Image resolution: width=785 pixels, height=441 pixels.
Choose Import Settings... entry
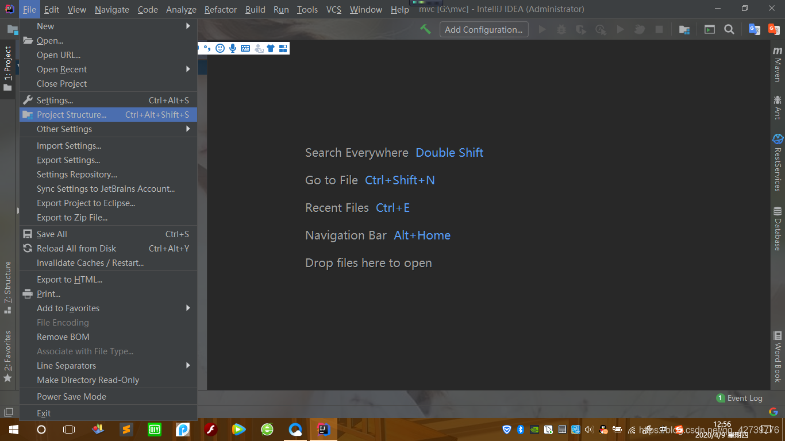point(108,145)
